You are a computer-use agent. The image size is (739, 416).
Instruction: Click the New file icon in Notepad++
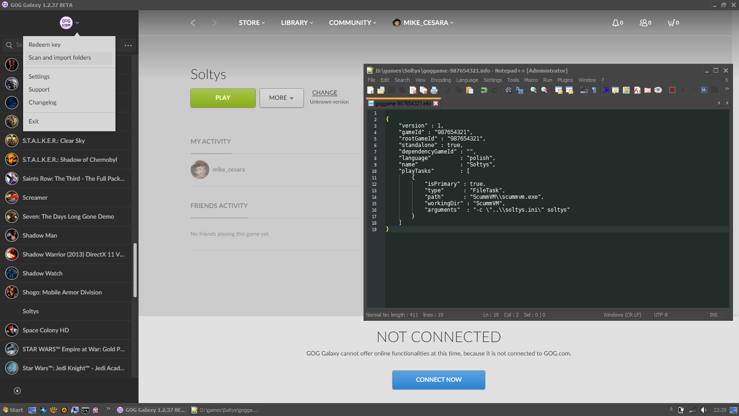click(x=370, y=90)
